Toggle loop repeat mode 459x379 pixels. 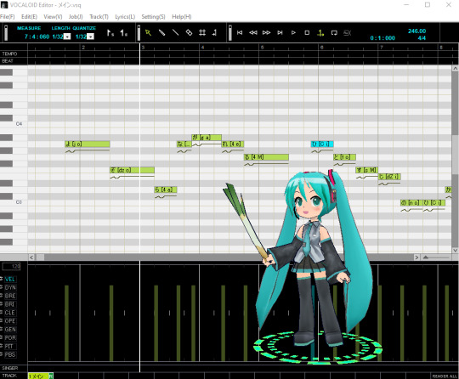(334, 33)
